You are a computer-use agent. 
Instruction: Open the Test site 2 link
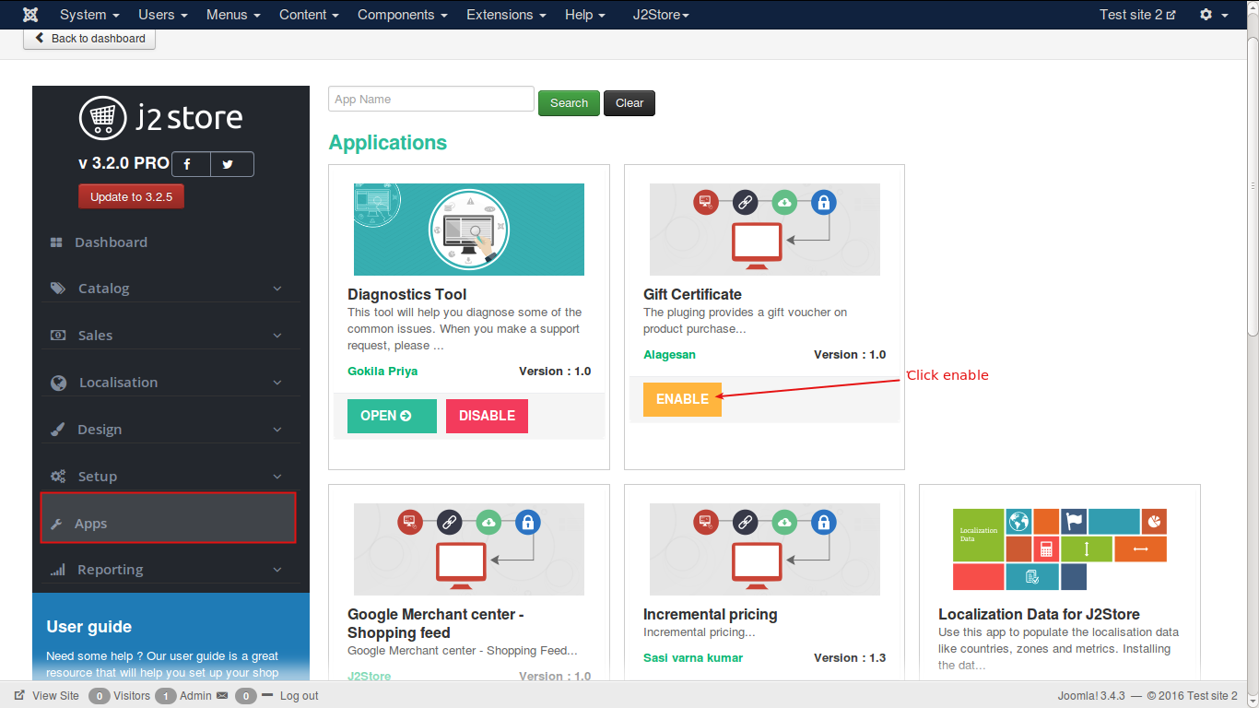point(1137,15)
